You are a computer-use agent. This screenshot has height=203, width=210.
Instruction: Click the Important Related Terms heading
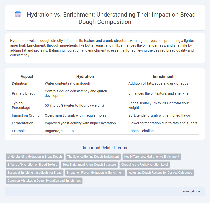pyautogui.click(x=105, y=148)
